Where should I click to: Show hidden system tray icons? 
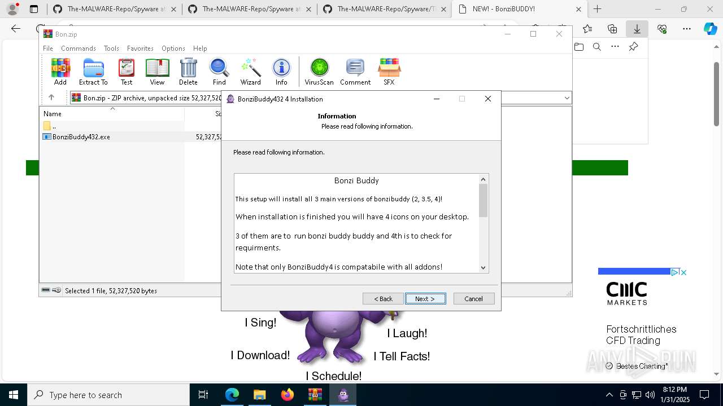coord(609,395)
